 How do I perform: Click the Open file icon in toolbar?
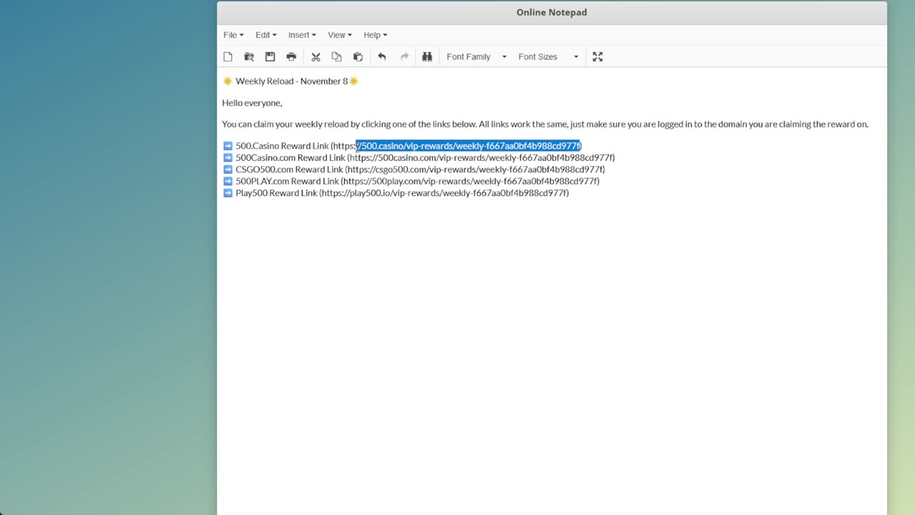pos(249,57)
